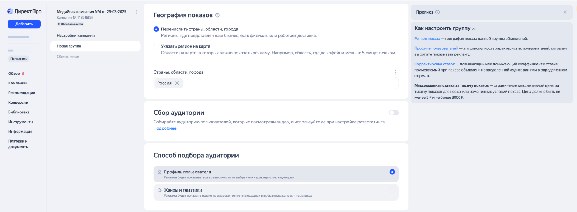Click campaign title Медийная кампания №4

(x=92, y=12)
